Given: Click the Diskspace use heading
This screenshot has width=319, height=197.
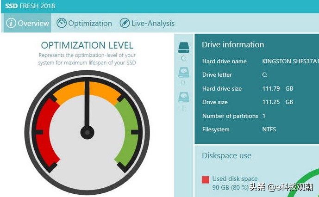Looking at the screenshot, I should (227, 155).
